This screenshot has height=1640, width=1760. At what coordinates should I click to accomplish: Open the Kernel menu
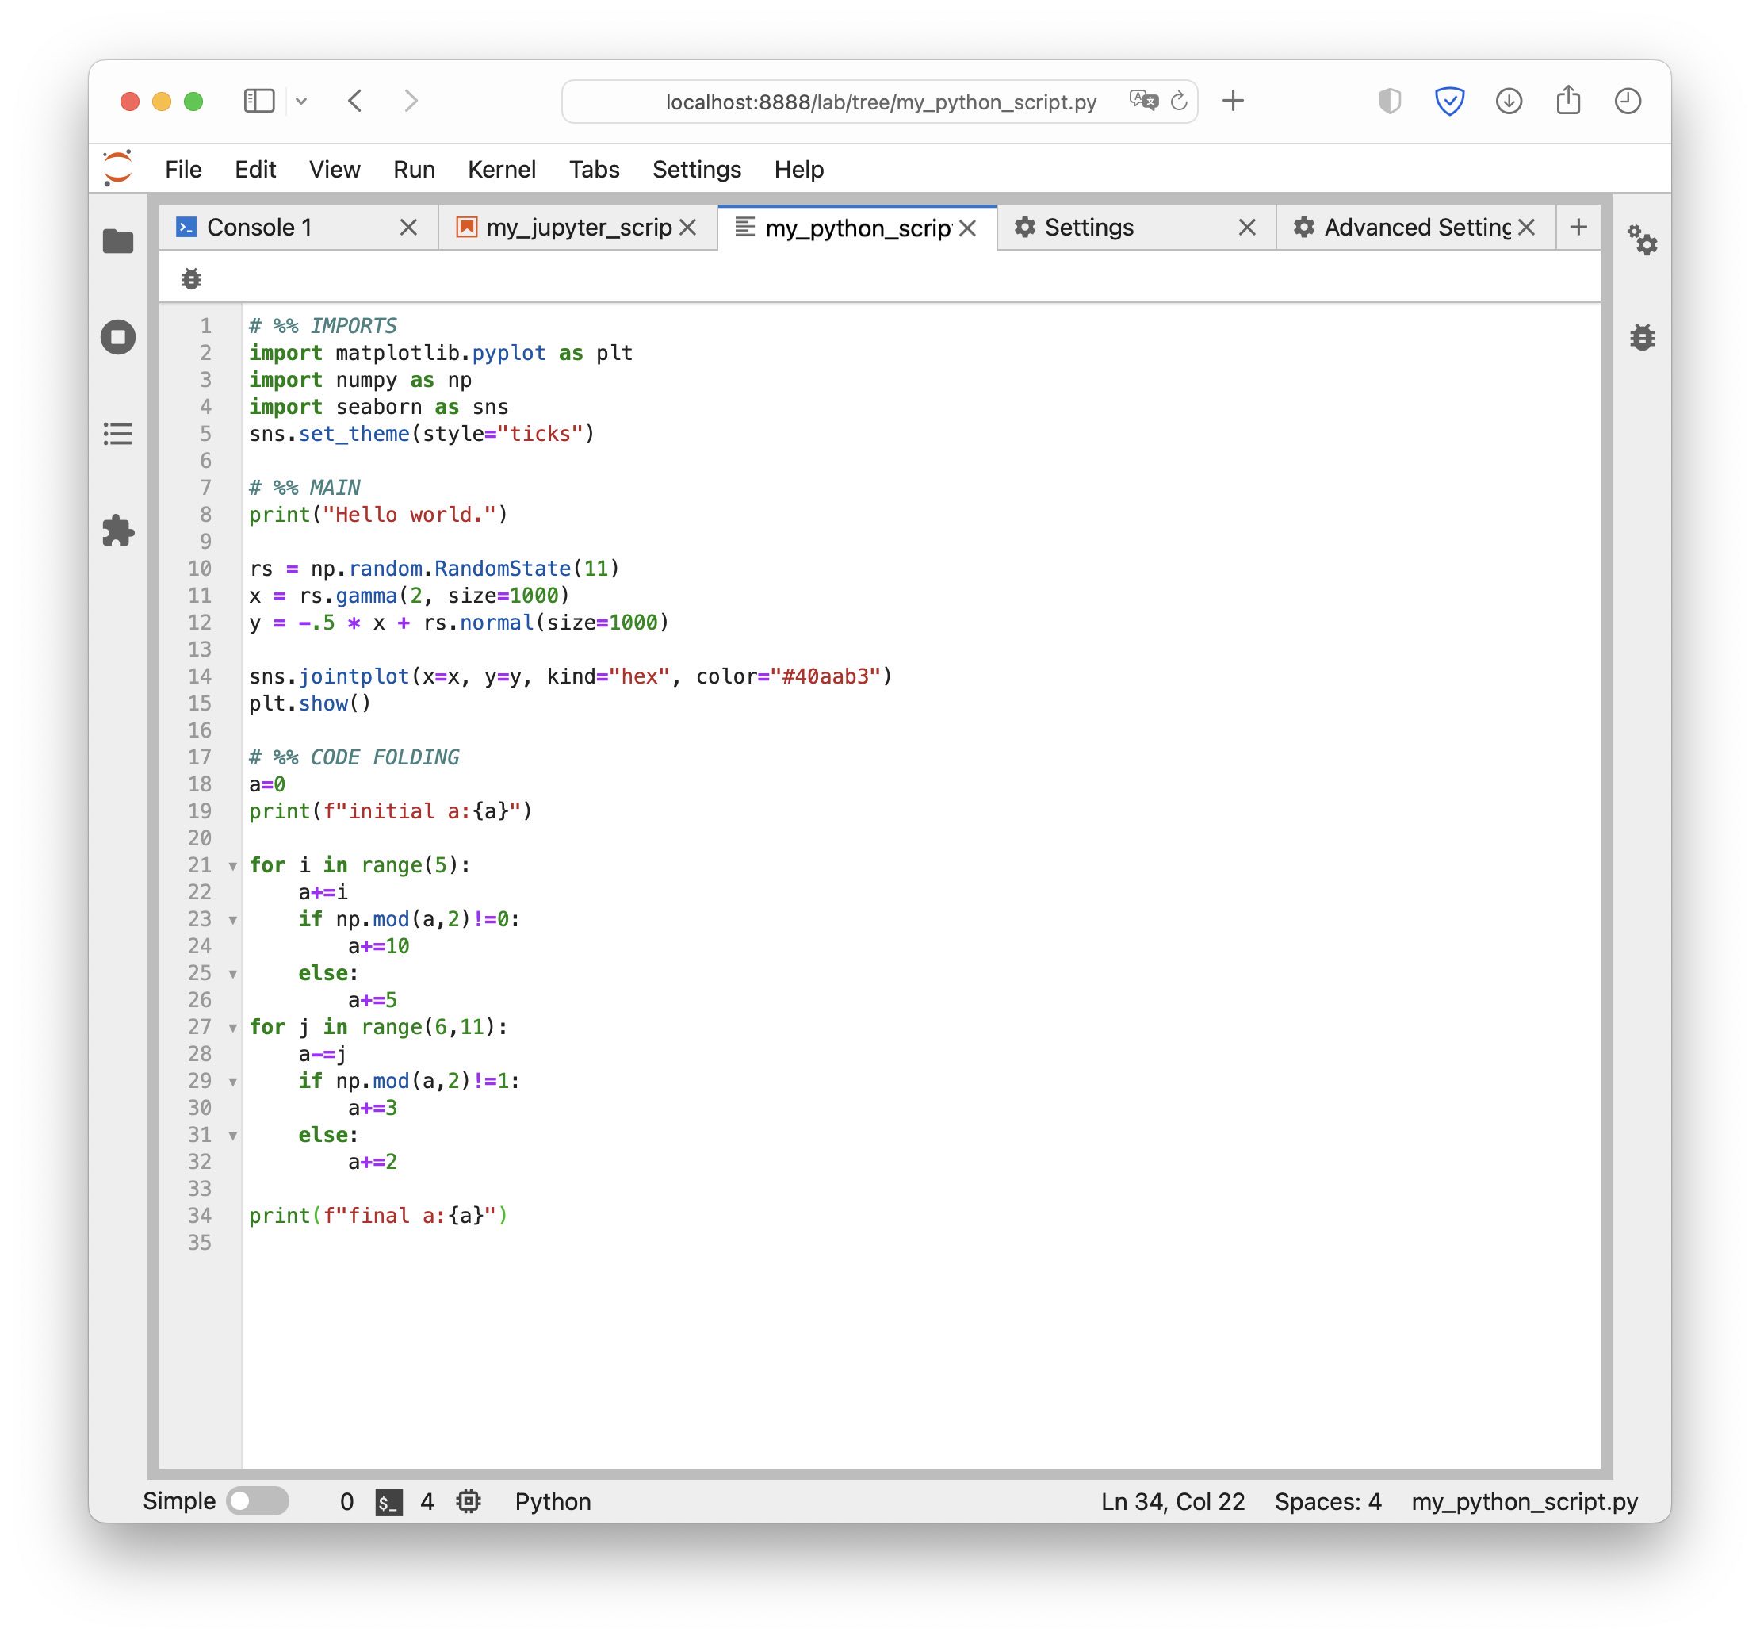(502, 169)
